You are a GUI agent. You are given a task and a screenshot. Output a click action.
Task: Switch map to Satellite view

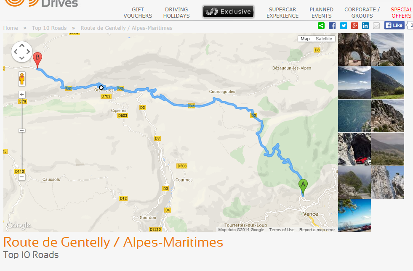[324, 39]
